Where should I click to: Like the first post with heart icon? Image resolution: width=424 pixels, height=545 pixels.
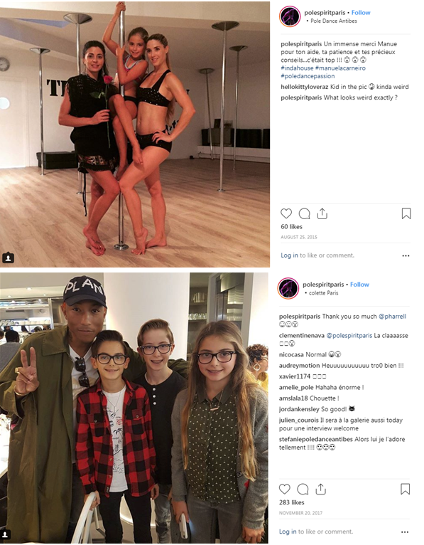pyautogui.click(x=286, y=213)
